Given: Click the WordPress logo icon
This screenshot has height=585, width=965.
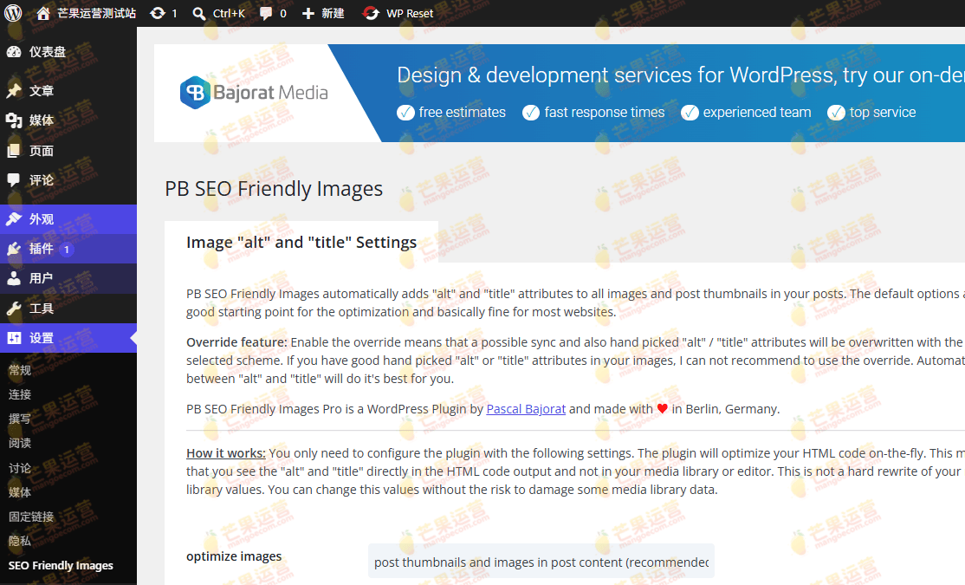Looking at the screenshot, I should 13,13.
